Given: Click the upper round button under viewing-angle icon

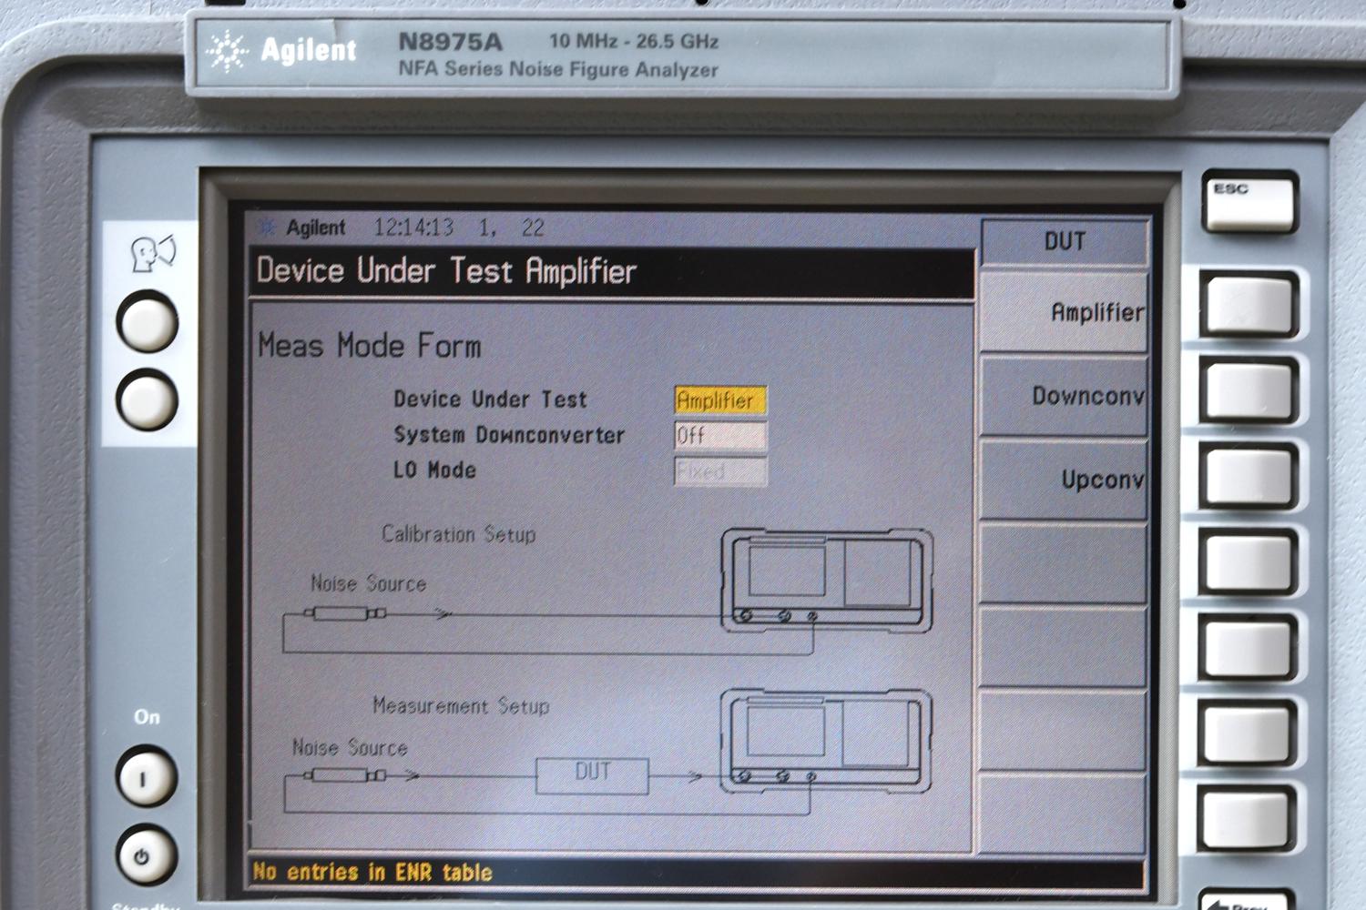Looking at the screenshot, I should click(147, 322).
